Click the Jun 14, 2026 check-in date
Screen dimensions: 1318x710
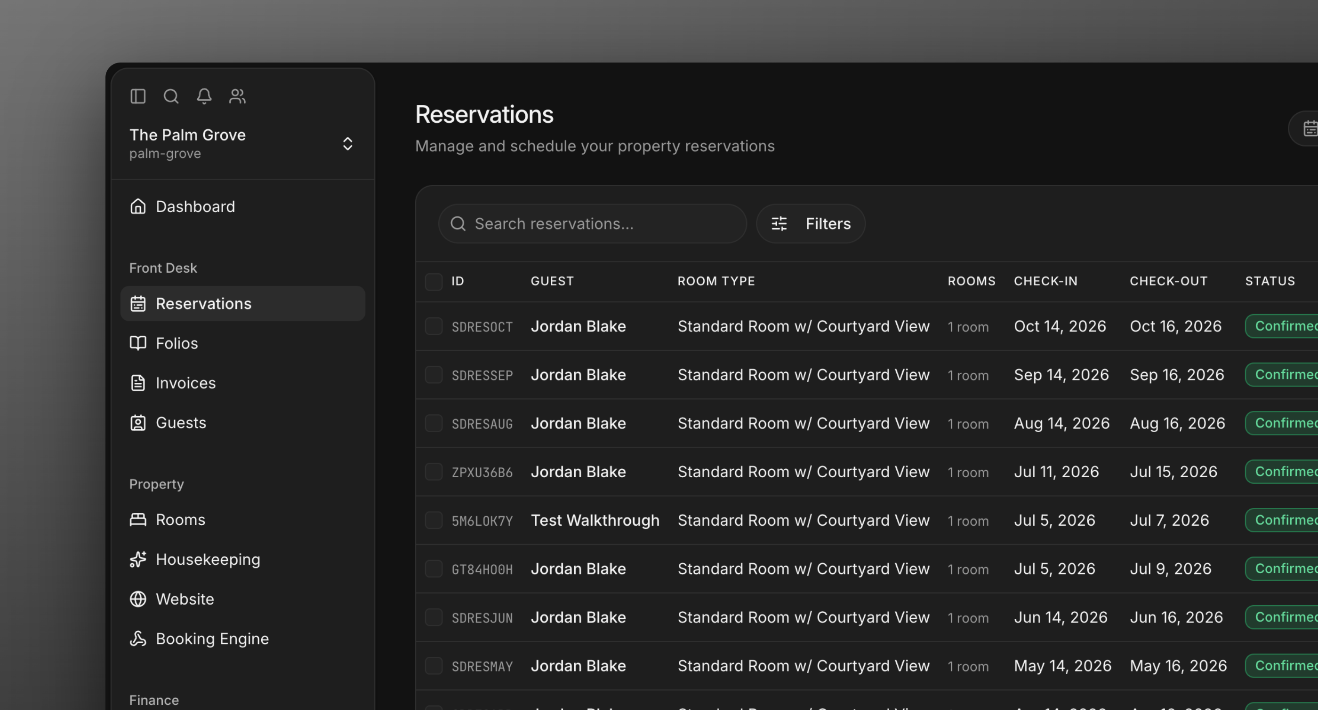(x=1060, y=617)
